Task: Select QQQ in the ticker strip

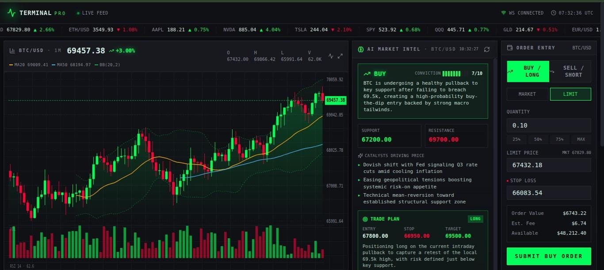Action: pyautogui.click(x=462, y=30)
